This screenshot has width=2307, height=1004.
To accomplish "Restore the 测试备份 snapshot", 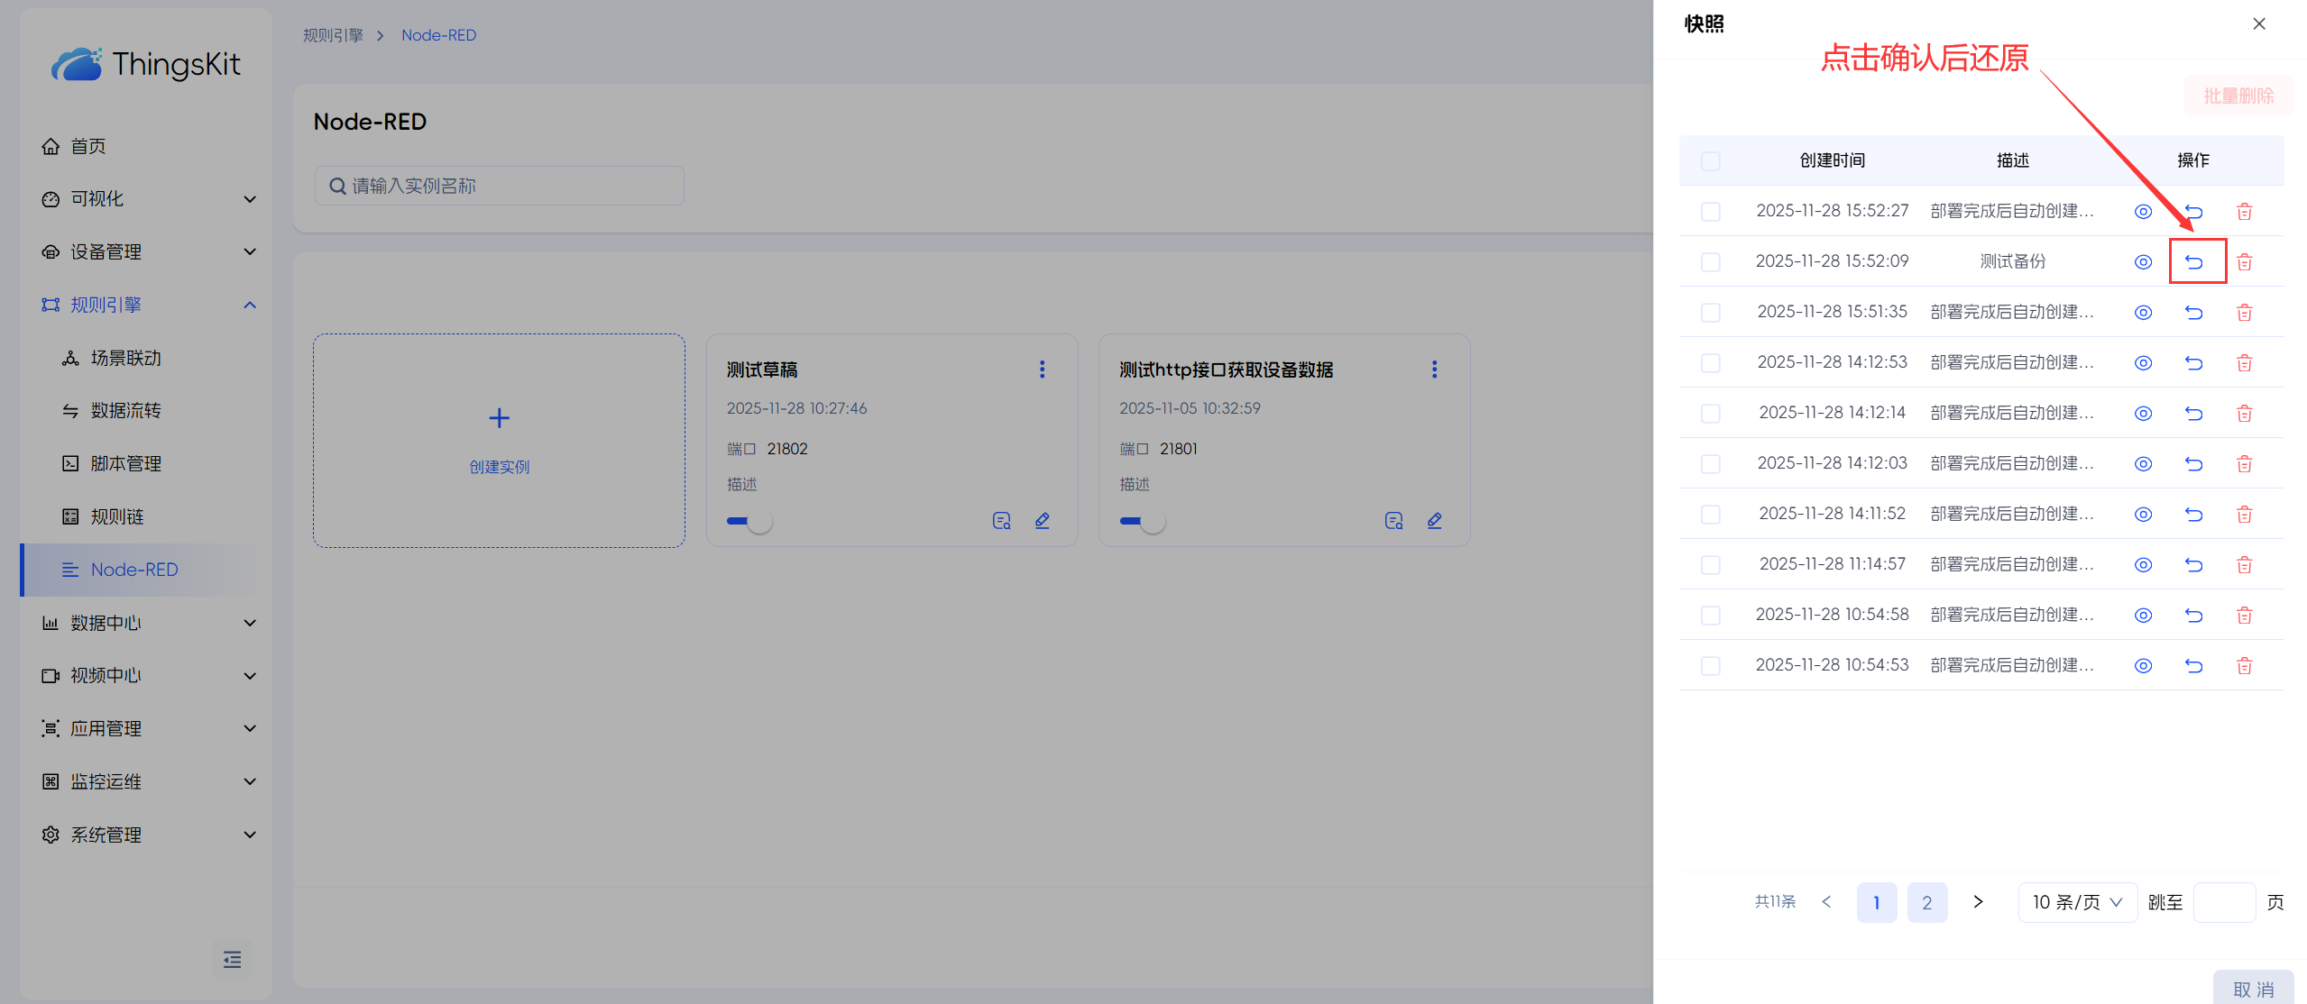I will click(x=2193, y=262).
